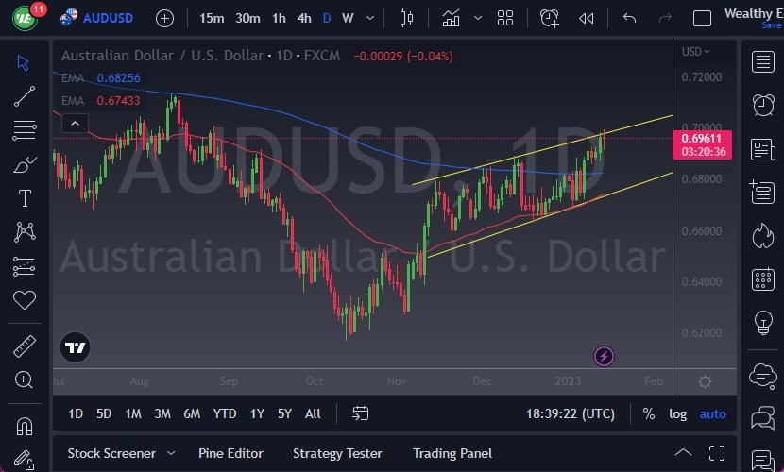This screenshot has width=784, height=472.
Task: Select the arrow cursor tool
Action: tap(23, 63)
